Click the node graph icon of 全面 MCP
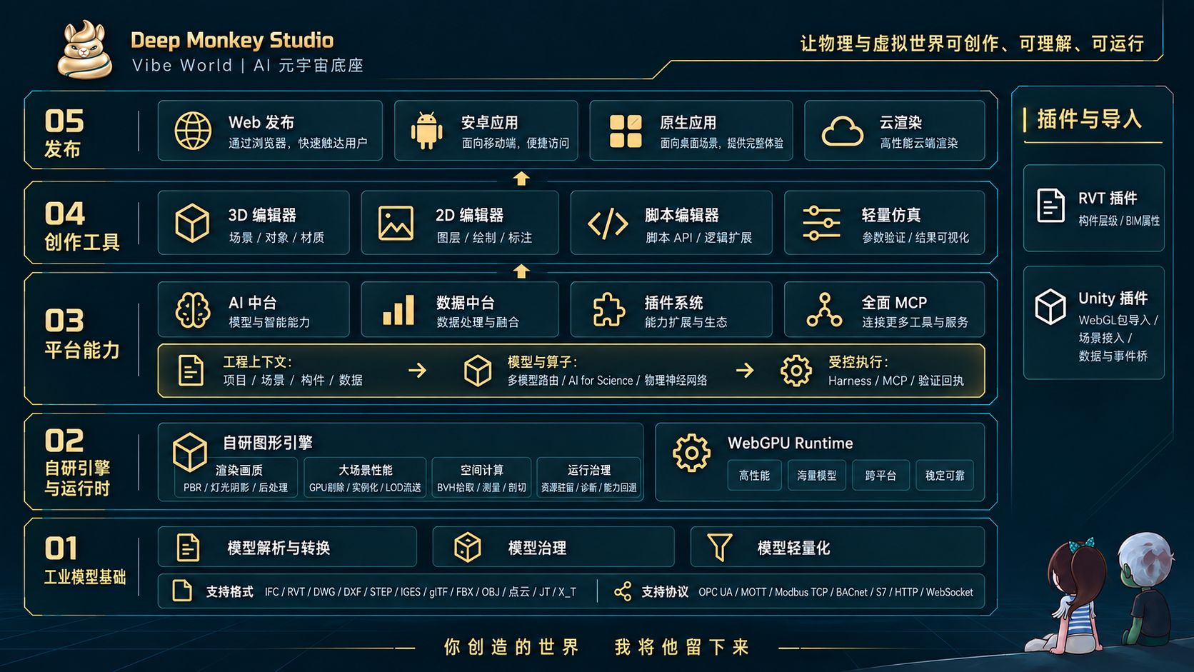This screenshot has height=672, width=1194. point(824,310)
